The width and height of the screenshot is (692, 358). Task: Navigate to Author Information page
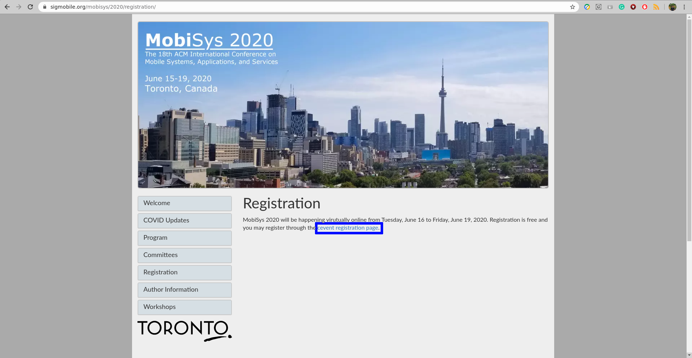tap(184, 290)
